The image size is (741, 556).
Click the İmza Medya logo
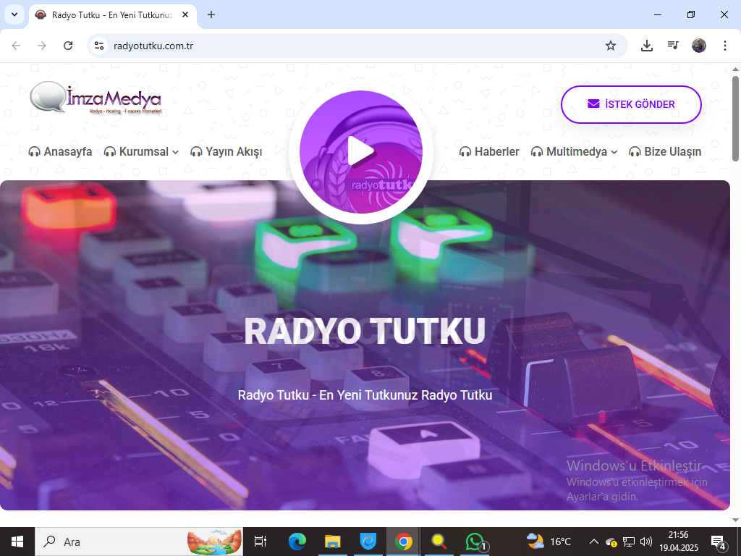pos(96,98)
